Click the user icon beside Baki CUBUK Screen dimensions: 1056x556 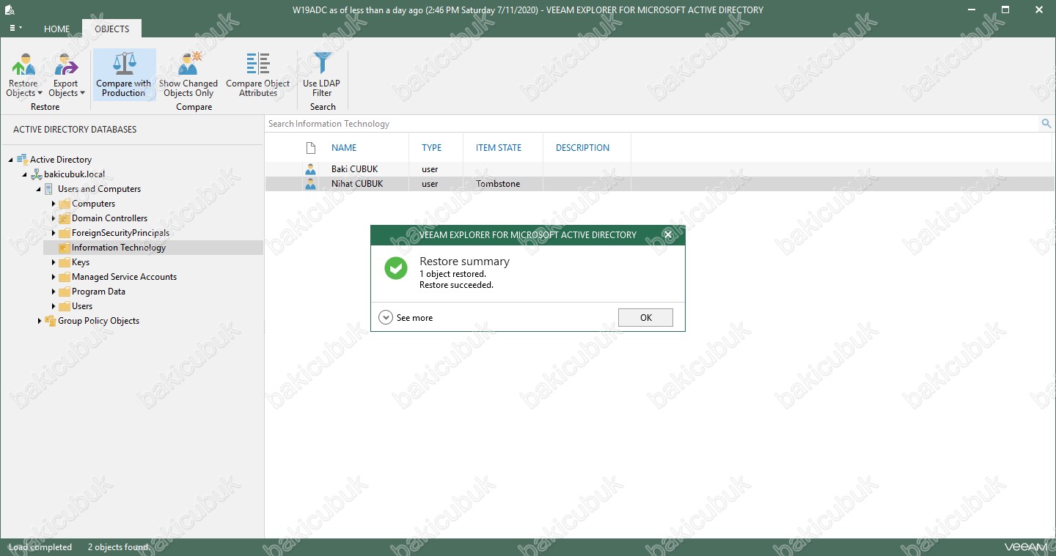pos(310,169)
